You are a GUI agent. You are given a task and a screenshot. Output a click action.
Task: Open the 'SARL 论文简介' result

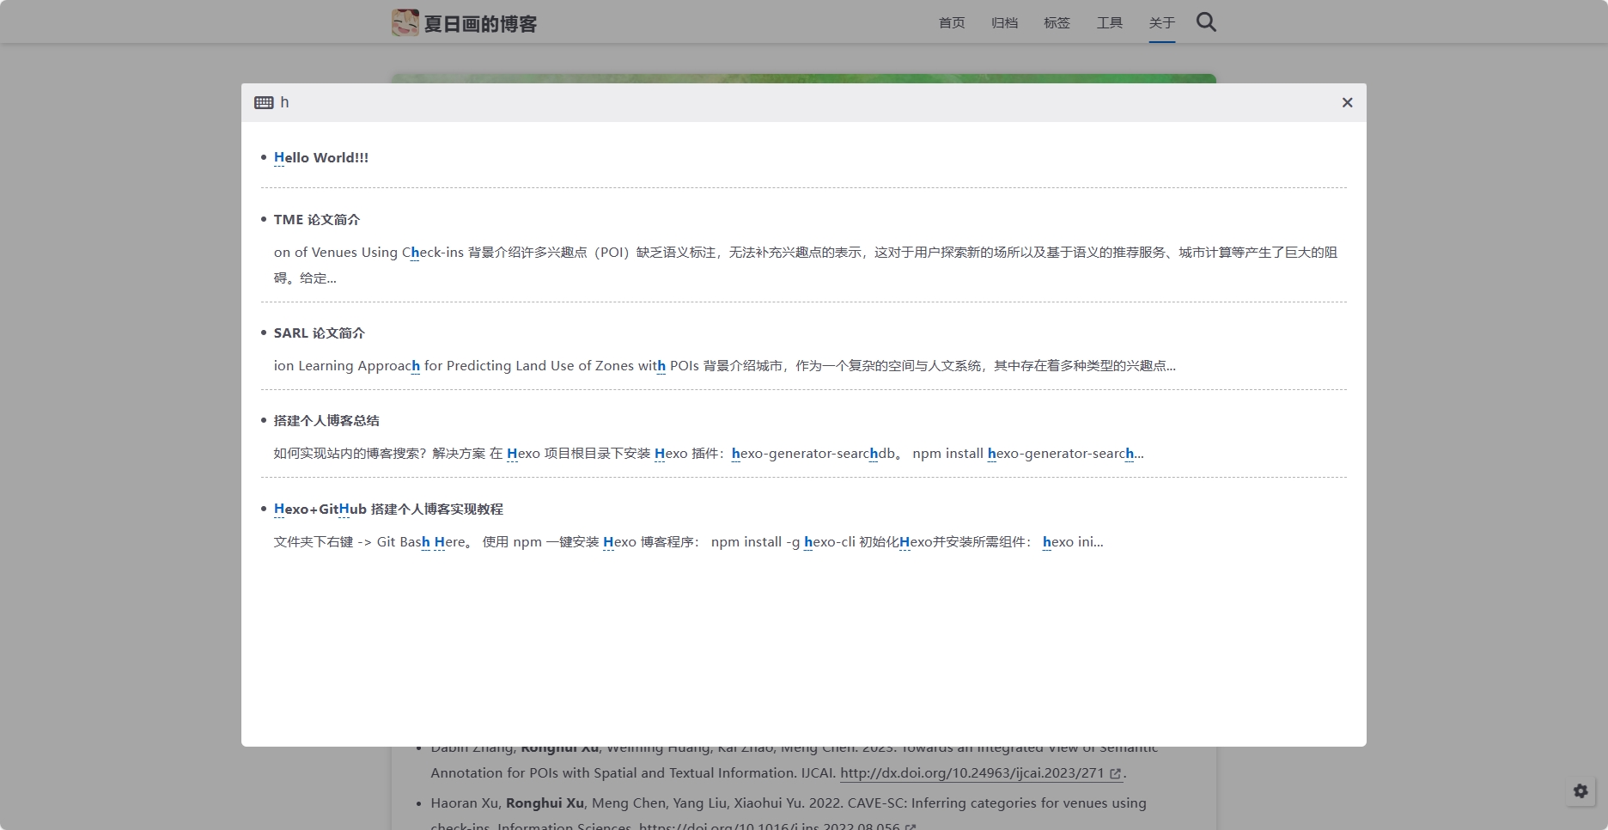point(319,333)
